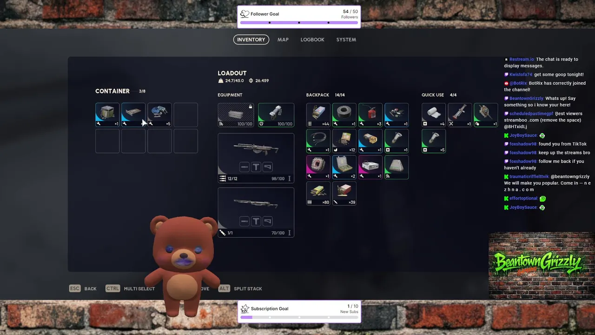Click the BotRix chat username
595x335 pixels.
click(x=518, y=83)
